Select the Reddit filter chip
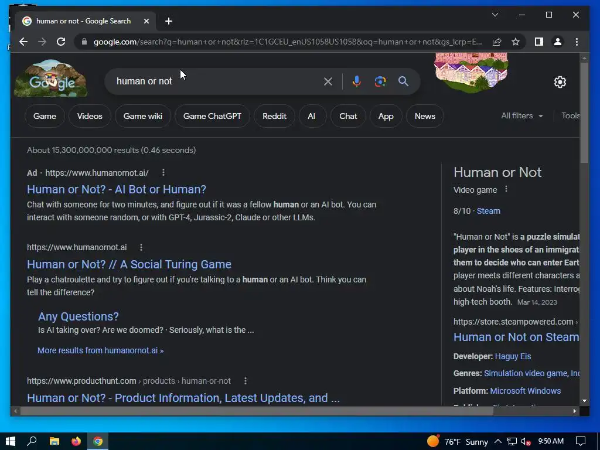This screenshot has height=450, width=600. tap(274, 116)
